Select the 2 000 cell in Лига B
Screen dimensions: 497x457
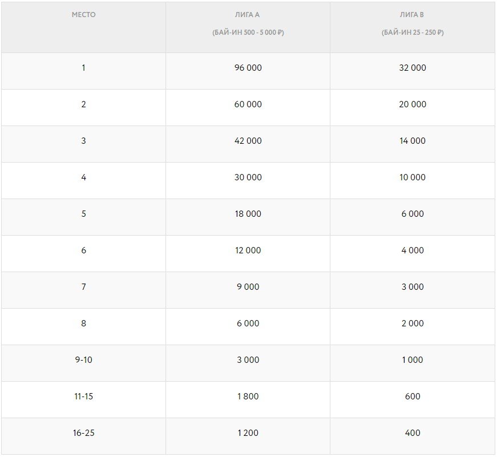(x=412, y=323)
